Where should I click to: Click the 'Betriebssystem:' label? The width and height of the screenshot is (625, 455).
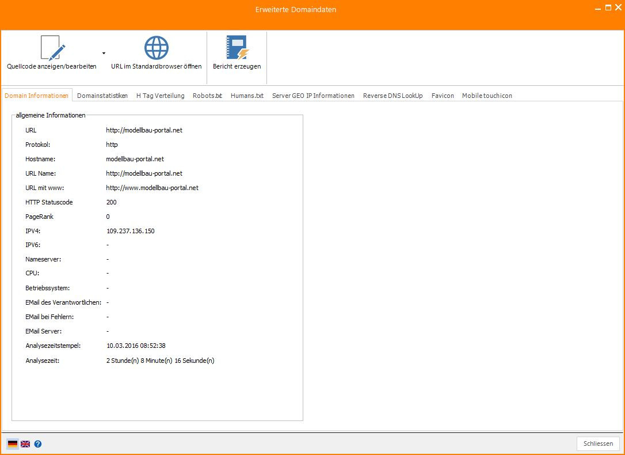click(x=47, y=289)
